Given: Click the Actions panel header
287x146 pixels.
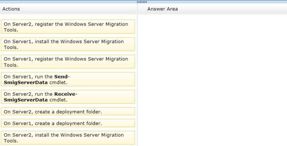Looking at the screenshot, I should pyautogui.click(x=68, y=9).
